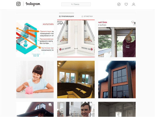Screen dimensions: 155x117
Task: Open the man installing window post
Action: [117, 38]
